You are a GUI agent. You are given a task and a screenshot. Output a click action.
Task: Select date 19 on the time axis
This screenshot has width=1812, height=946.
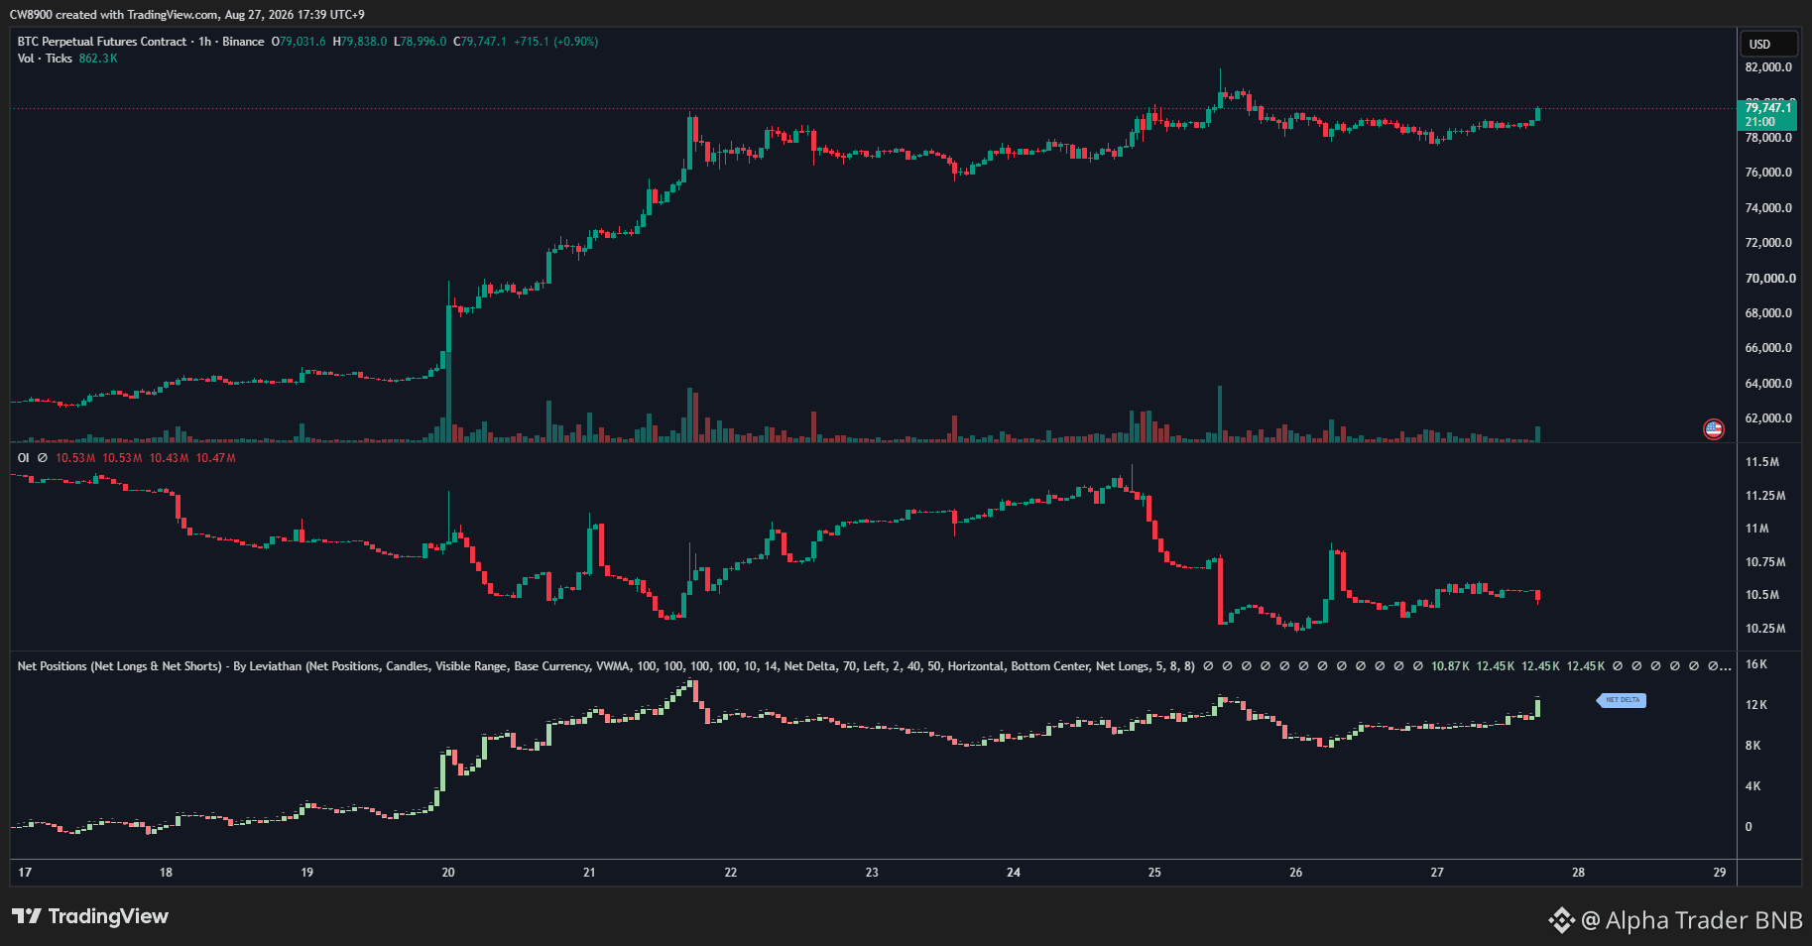[x=307, y=873]
